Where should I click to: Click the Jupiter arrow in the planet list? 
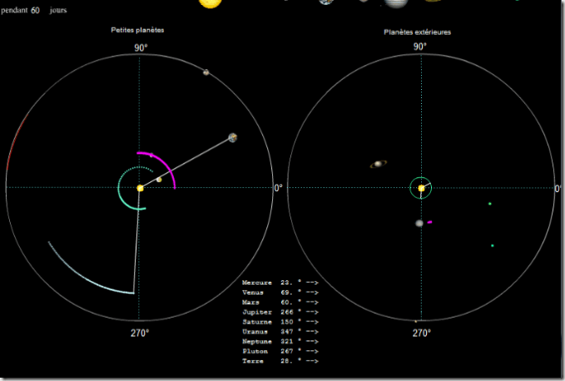pos(312,313)
